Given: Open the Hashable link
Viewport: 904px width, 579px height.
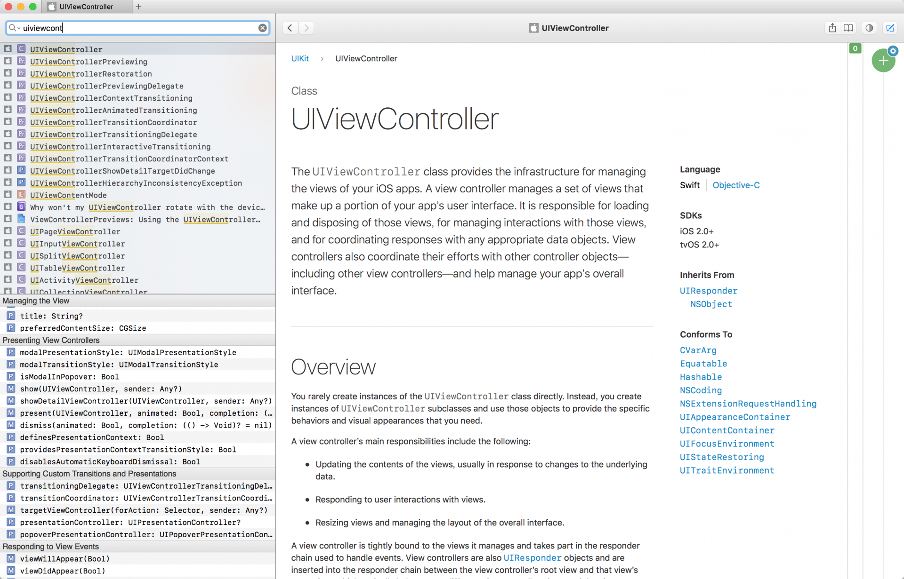Looking at the screenshot, I should (x=701, y=377).
